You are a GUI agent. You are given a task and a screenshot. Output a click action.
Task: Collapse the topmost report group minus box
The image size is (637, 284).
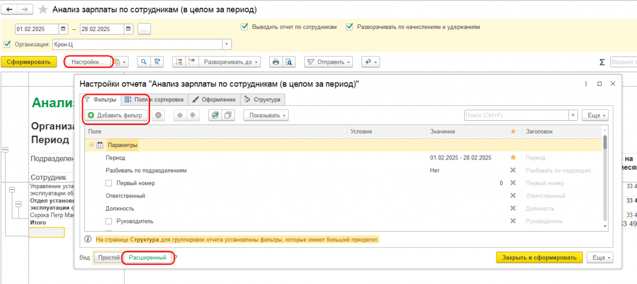point(5,149)
